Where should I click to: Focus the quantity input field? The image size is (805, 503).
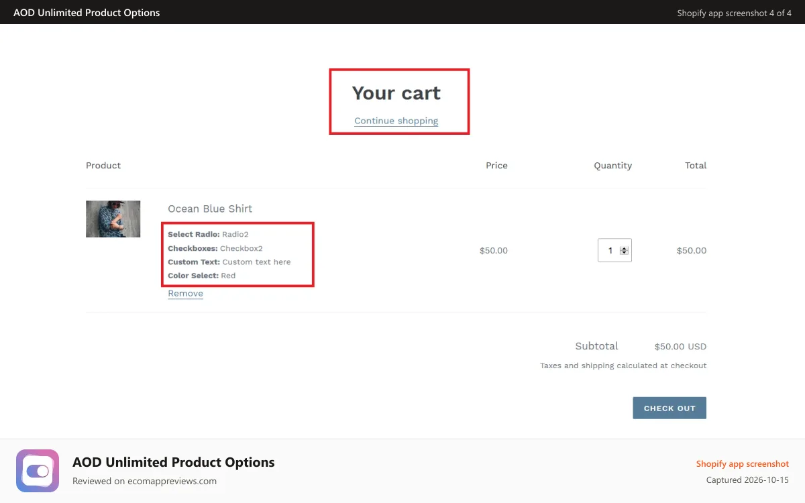pos(614,250)
